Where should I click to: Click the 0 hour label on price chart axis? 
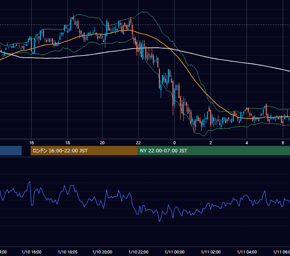point(174,143)
